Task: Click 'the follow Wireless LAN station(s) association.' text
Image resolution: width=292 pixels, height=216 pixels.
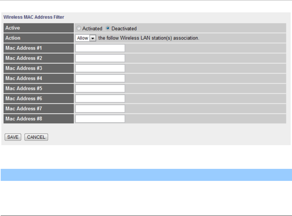Action: pos(149,38)
